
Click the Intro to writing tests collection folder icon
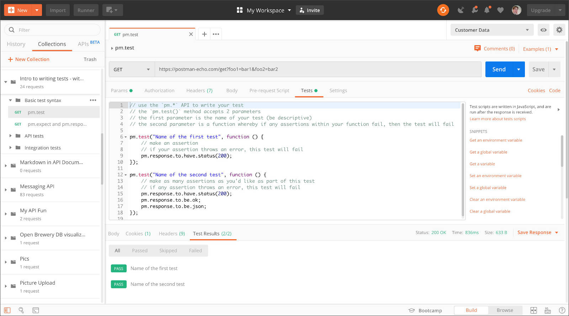click(x=14, y=82)
